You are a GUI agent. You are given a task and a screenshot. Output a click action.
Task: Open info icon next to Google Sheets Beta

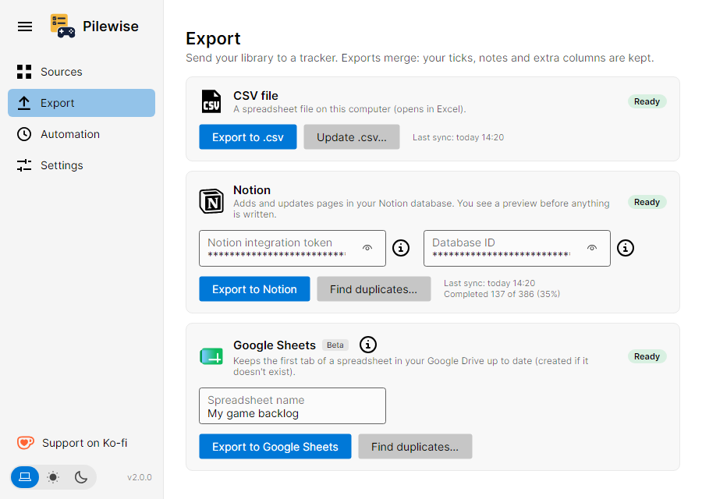(x=368, y=345)
